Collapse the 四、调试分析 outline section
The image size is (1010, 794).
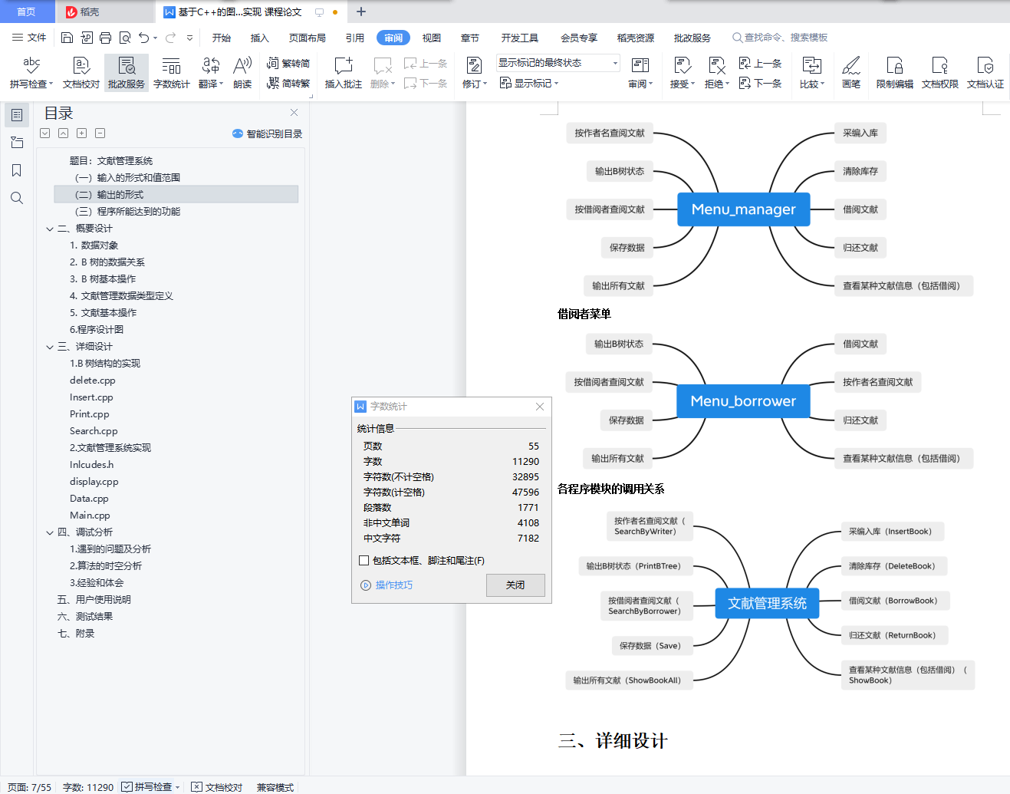click(x=50, y=532)
